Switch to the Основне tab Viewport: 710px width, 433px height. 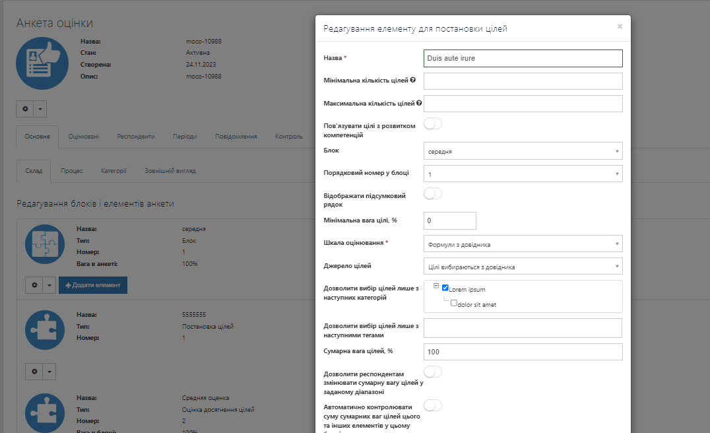[x=37, y=137]
